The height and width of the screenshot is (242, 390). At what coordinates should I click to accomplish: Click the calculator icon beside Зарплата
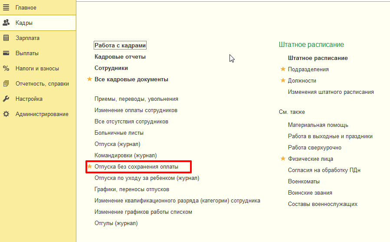(x=6, y=38)
